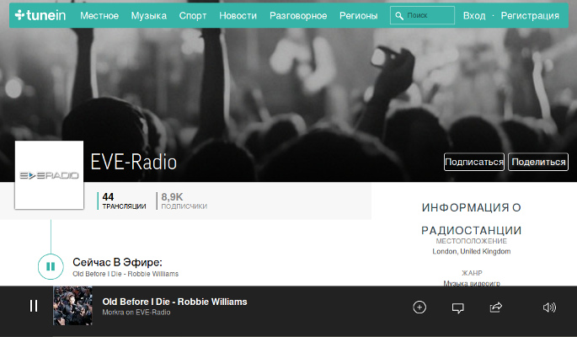Click the share arrow icon in player
Screen dimensions: 577x337
(x=496, y=308)
